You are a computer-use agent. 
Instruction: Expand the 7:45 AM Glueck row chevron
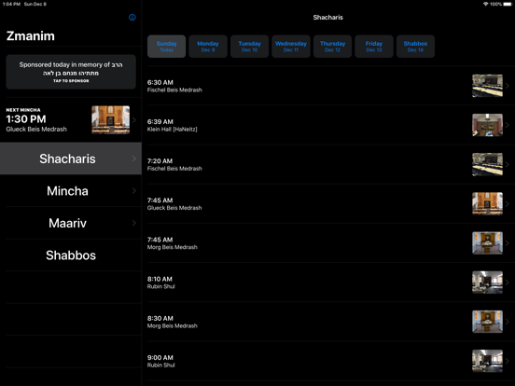(508, 203)
